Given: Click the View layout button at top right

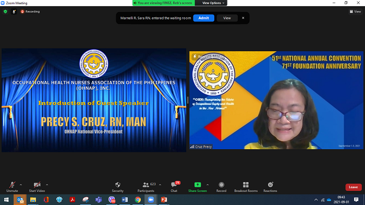Looking at the screenshot, I should point(355,11).
